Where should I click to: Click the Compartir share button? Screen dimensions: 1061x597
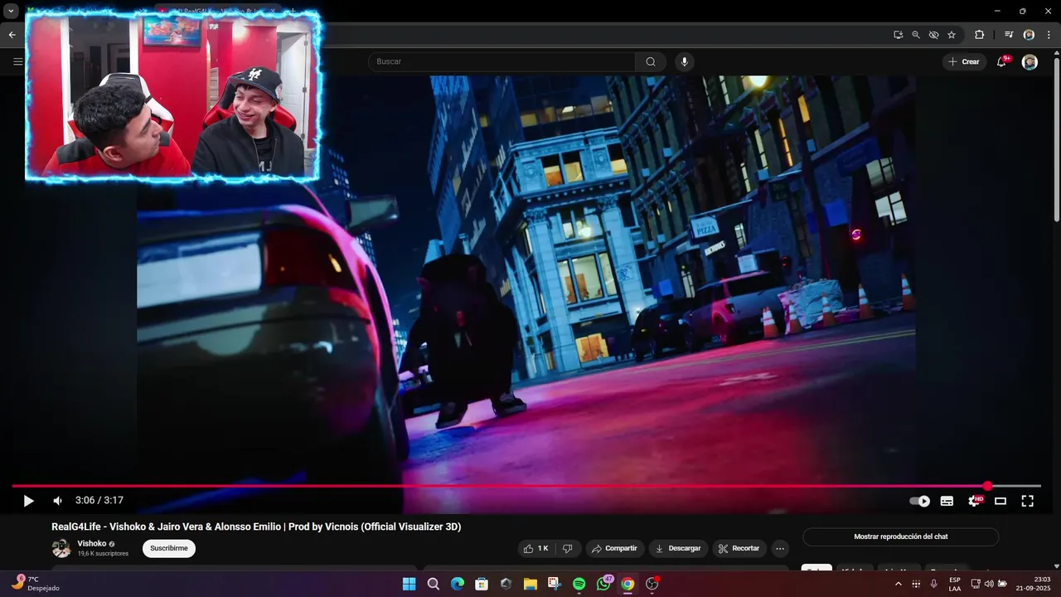pyautogui.click(x=614, y=548)
